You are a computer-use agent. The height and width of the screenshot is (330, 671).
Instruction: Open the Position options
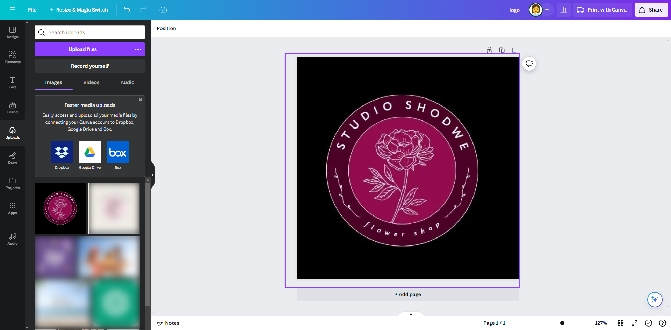coord(166,28)
